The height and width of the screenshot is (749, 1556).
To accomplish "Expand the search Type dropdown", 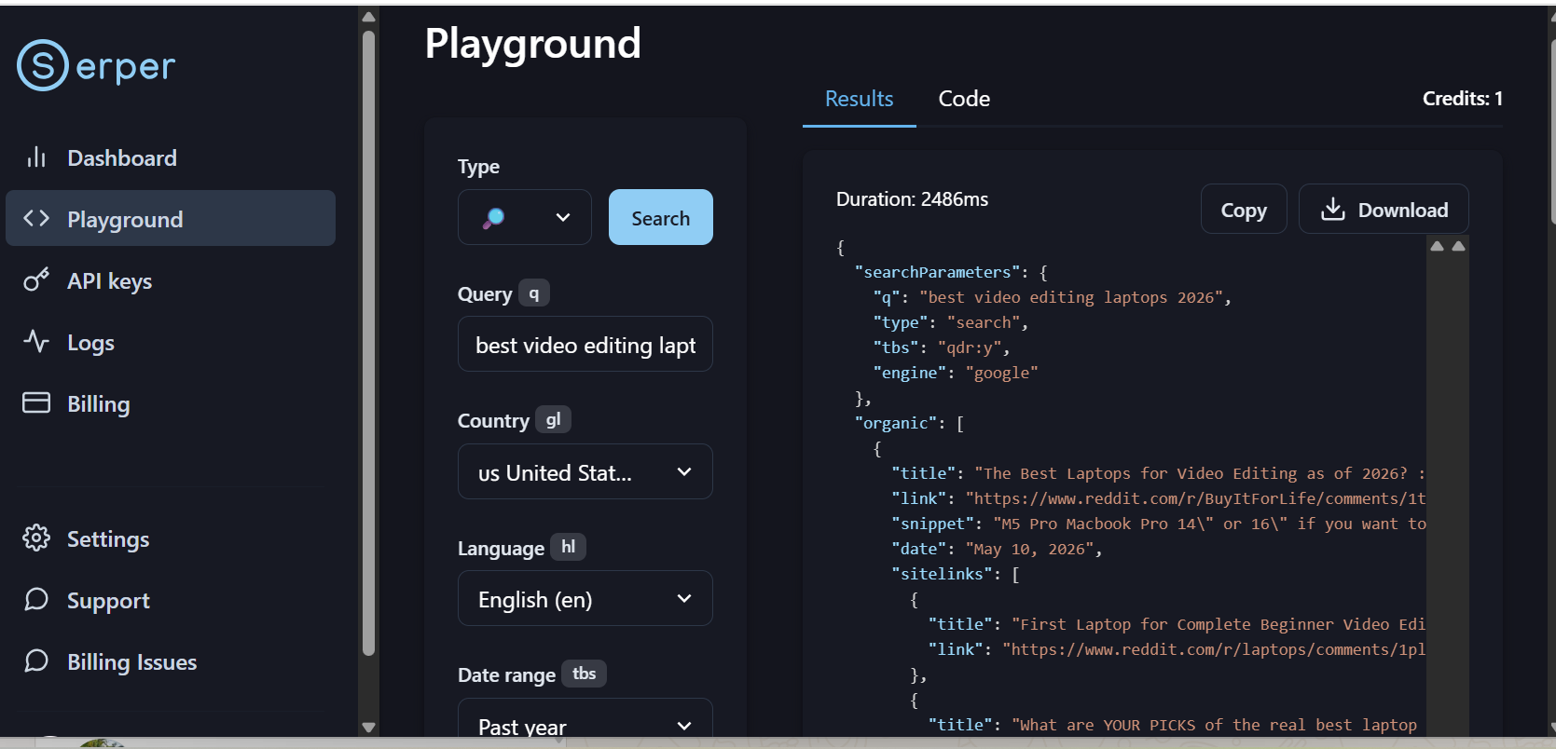I will click(x=525, y=217).
